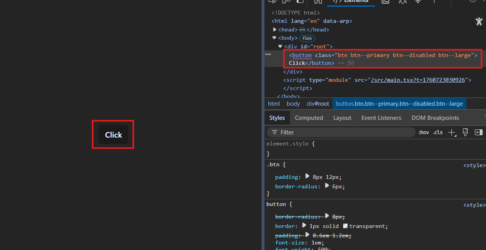Collapse the div id root node arrow
The height and width of the screenshot is (250, 486).
click(x=280, y=46)
